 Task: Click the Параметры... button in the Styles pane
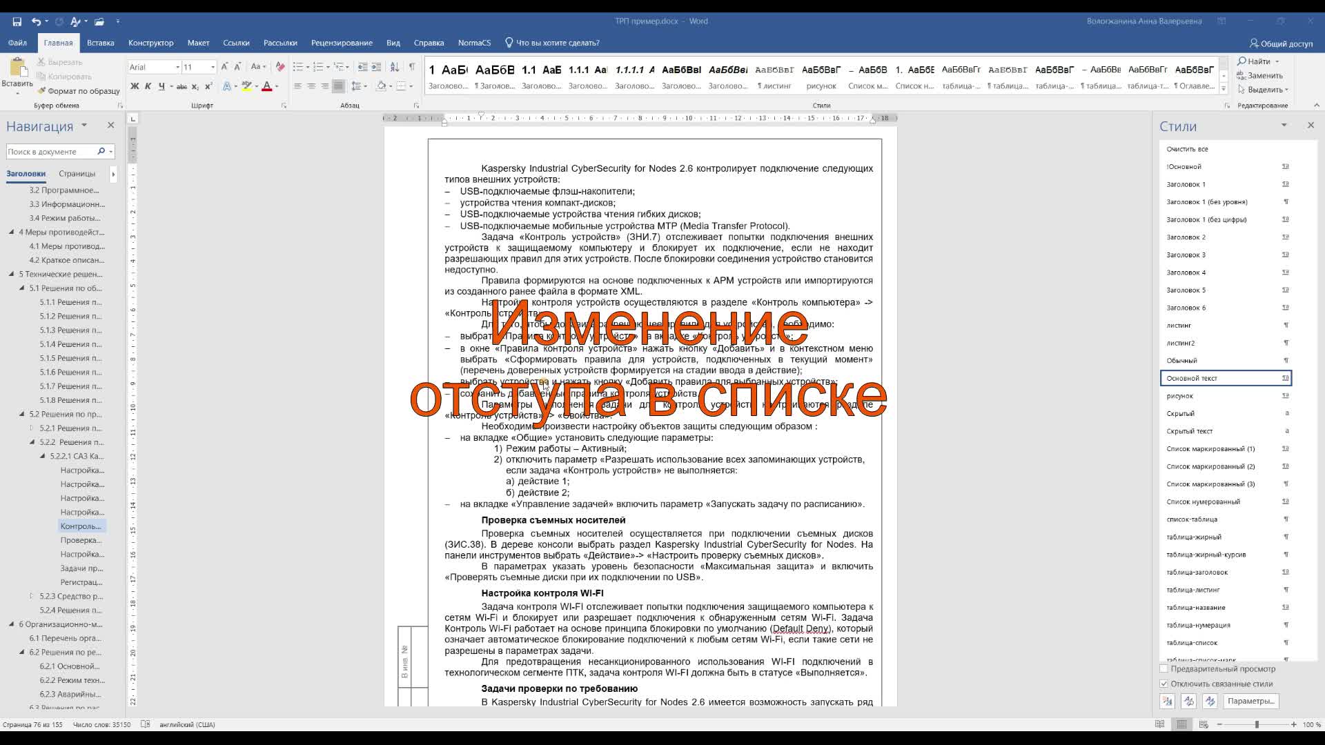coord(1250,701)
